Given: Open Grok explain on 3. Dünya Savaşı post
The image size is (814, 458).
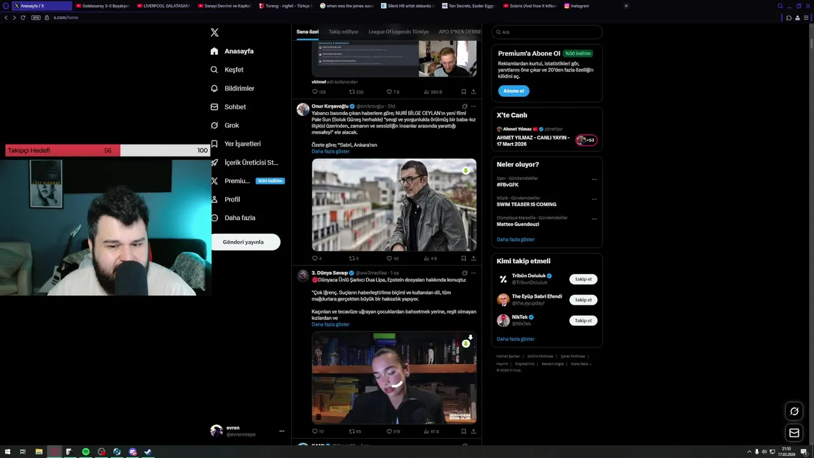Looking at the screenshot, I should pyautogui.click(x=464, y=273).
